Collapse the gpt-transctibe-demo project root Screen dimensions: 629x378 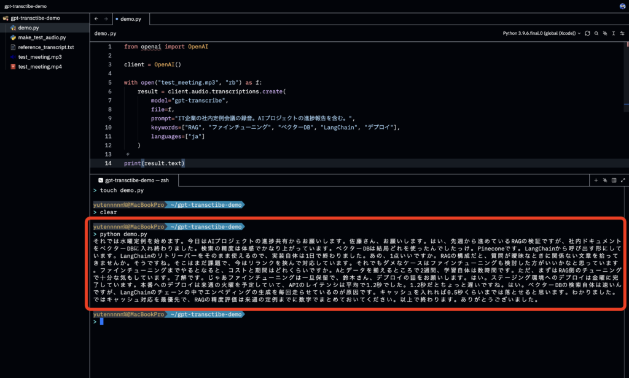pyautogui.click(x=35, y=18)
